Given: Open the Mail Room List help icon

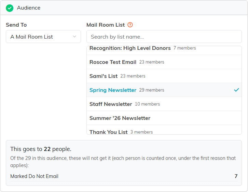Looking at the screenshot, I should click(130, 25).
